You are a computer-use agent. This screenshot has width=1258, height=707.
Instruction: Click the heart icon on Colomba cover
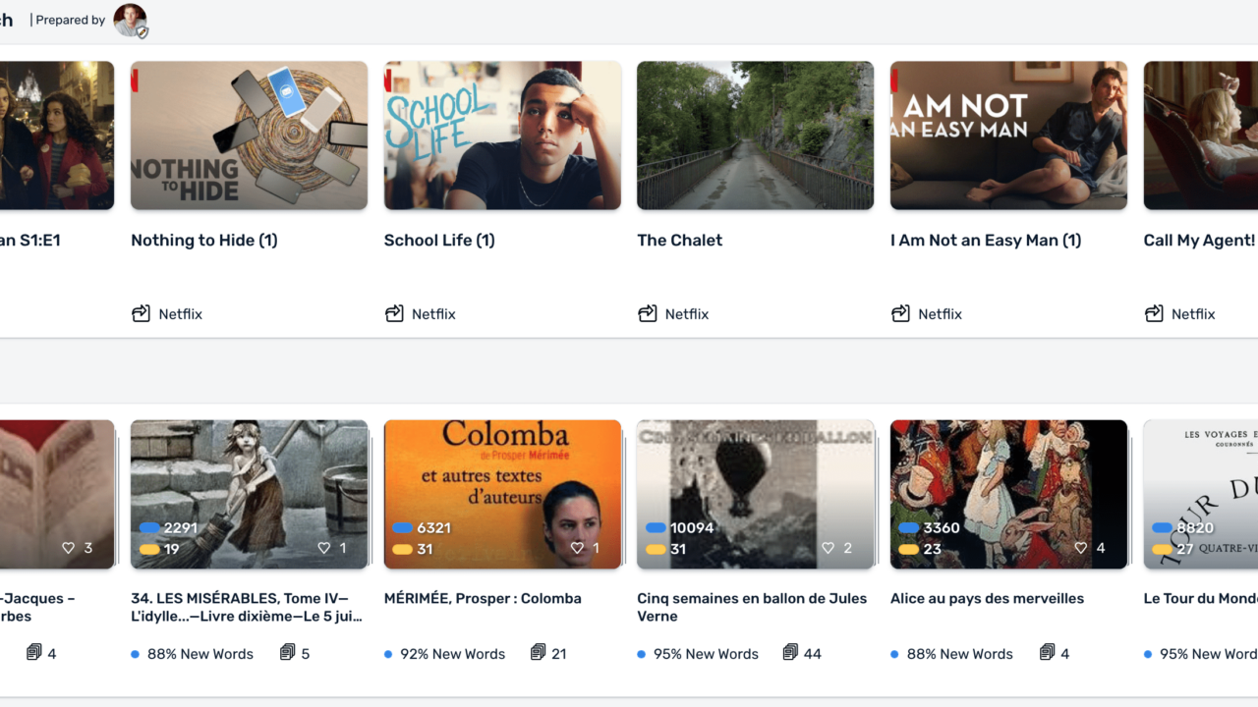pyautogui.click(x=577, y=549)
